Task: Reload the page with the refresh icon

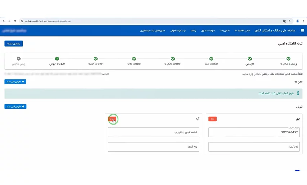Action: (15, 21)
